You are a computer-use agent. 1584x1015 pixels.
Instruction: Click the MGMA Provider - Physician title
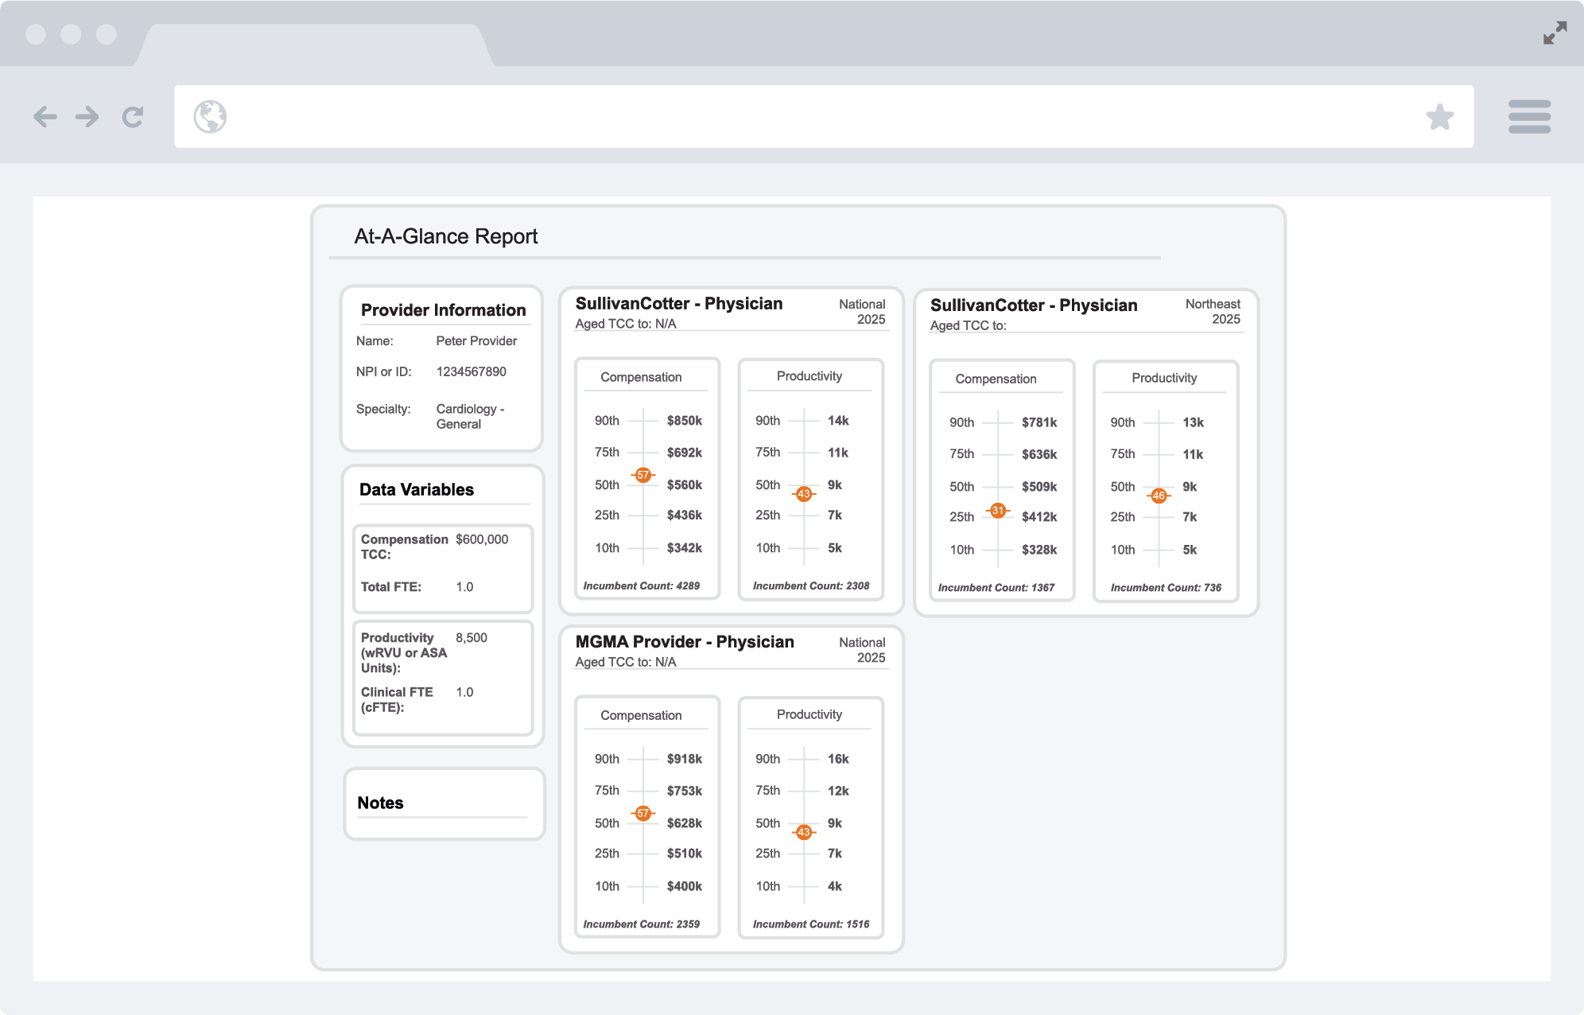685,642
